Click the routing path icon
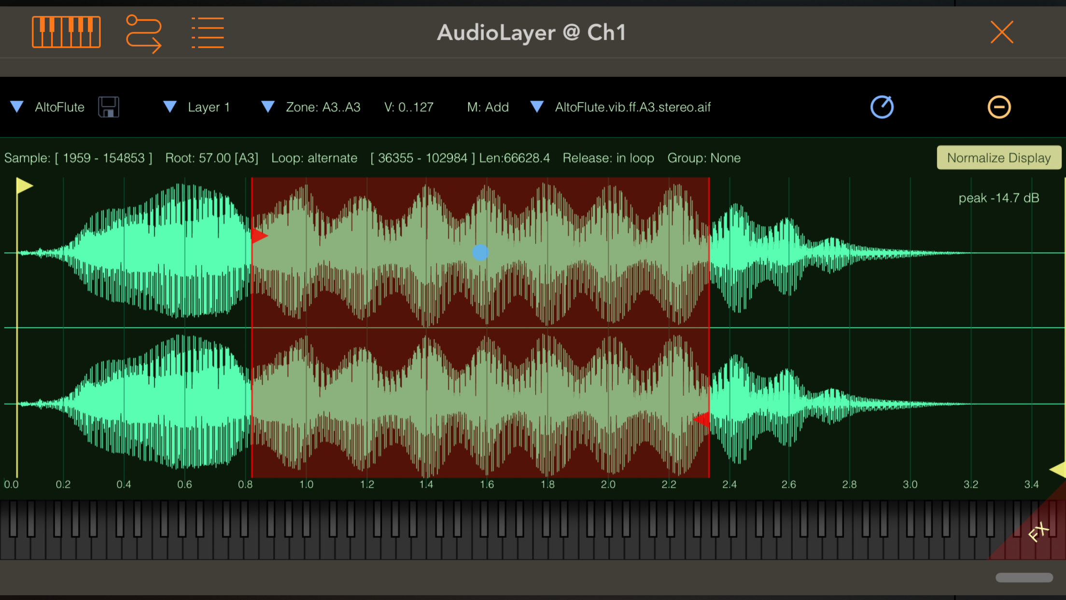 [x=143, y=33]
